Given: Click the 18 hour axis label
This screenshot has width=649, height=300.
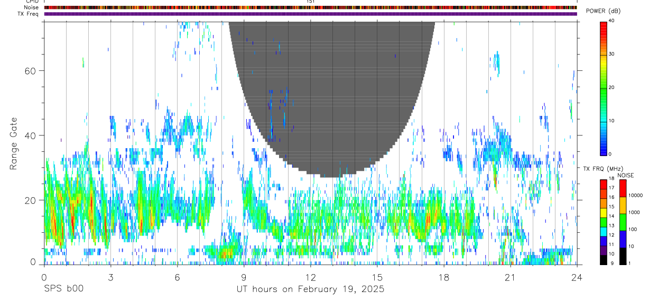Looking at the screenshot, I should (443, 277).
